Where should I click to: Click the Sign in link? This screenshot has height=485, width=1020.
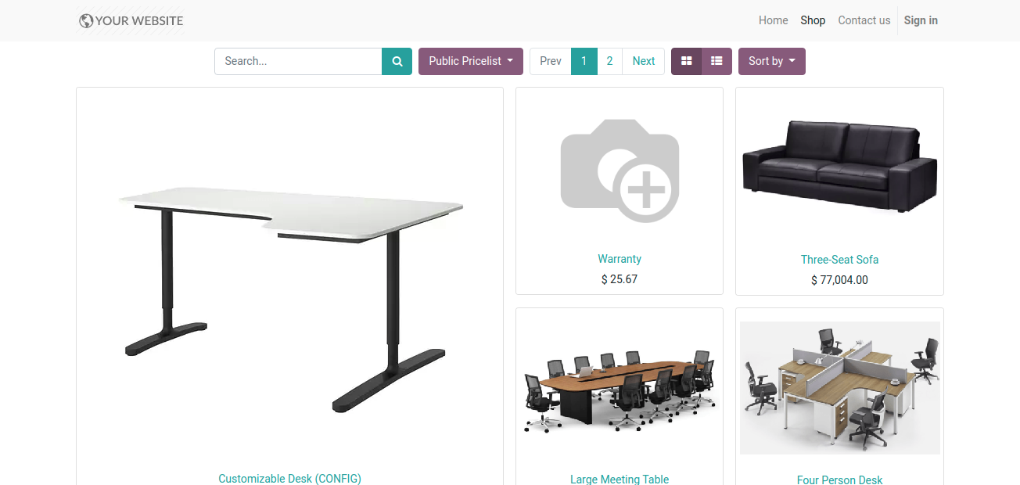pos(921,20)
